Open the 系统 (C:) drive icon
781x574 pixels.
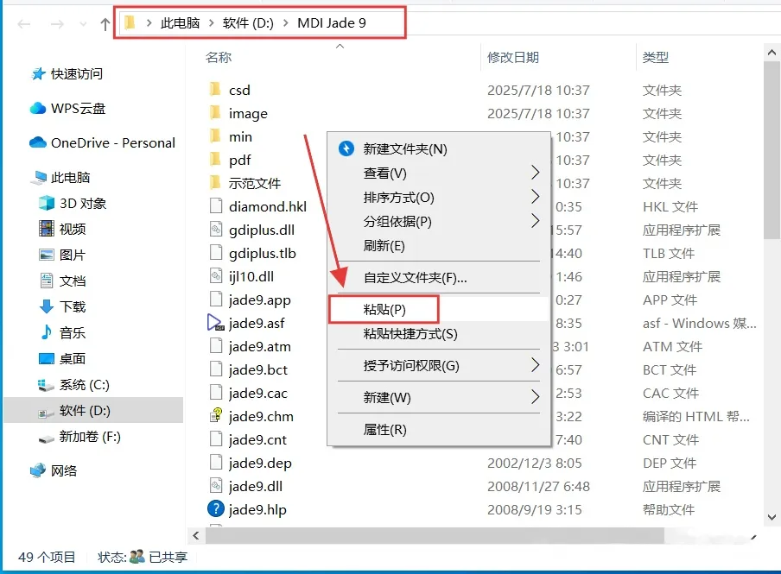click(47, 385)
